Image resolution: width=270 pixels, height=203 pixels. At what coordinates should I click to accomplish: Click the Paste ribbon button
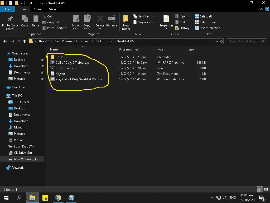(36, 21)
